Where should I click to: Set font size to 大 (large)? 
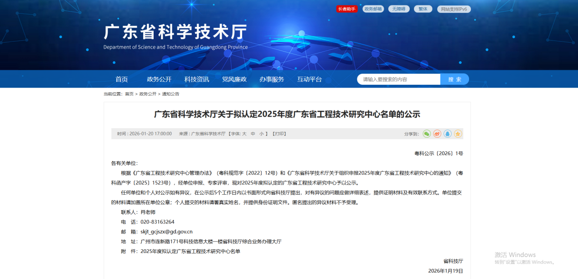(x=244, y=134)
